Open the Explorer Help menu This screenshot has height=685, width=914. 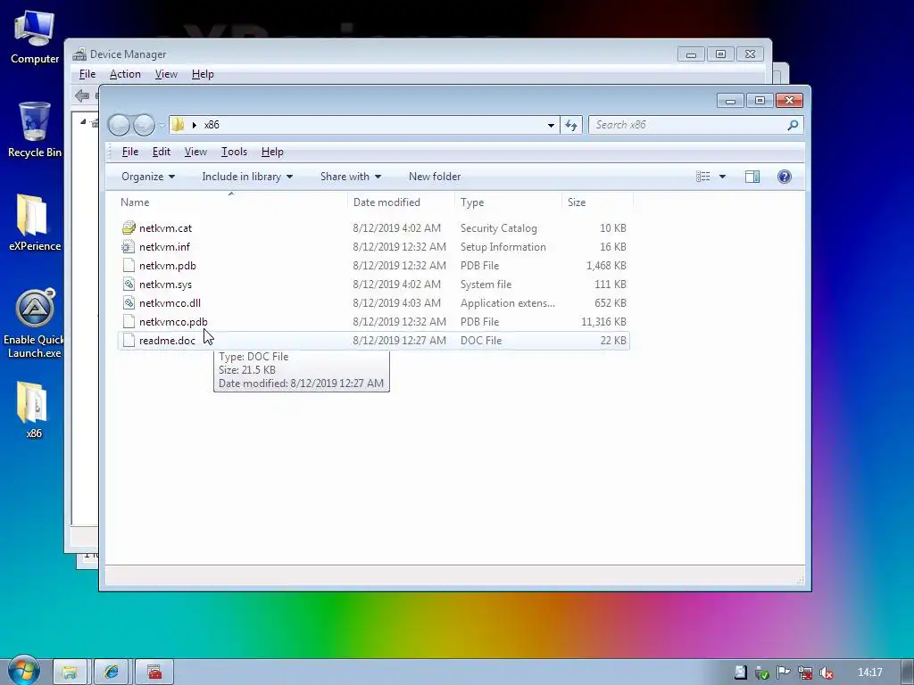click(x=272, y=152)
